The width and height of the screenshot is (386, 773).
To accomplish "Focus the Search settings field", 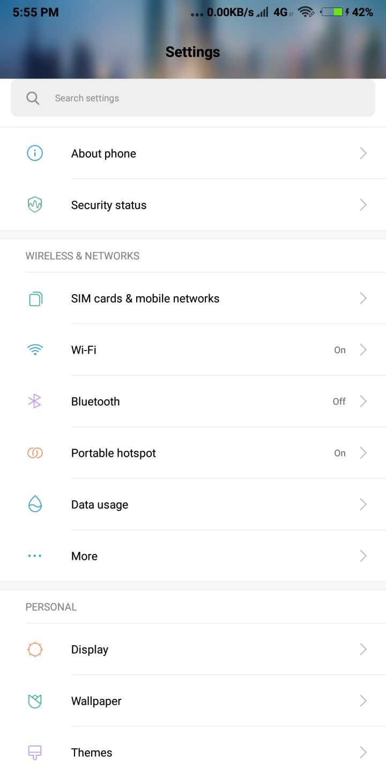I will tap(204, 98).
